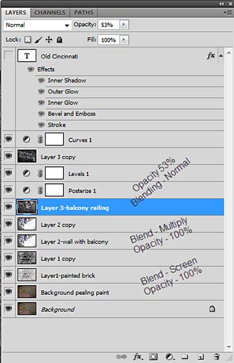Select the Posterize 1 mask thumbnail
The height and width of the screenshot is (363, 234).
(x=54, y=190)
